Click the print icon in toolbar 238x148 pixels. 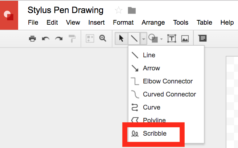tap(33, 38)
